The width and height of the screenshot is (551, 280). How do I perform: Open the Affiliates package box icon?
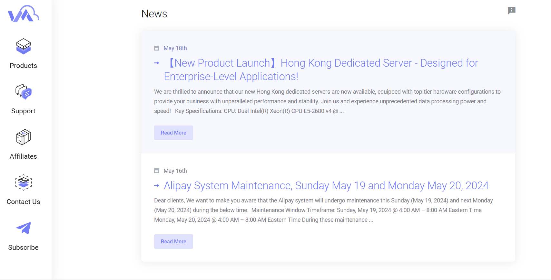(23, 137)
